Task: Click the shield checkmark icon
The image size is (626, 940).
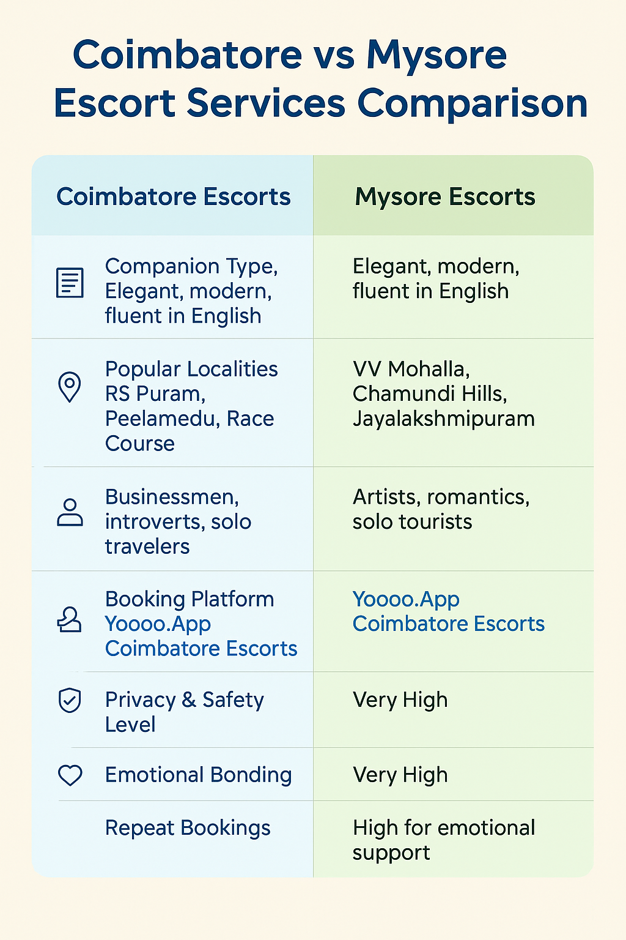Action: 70,700
